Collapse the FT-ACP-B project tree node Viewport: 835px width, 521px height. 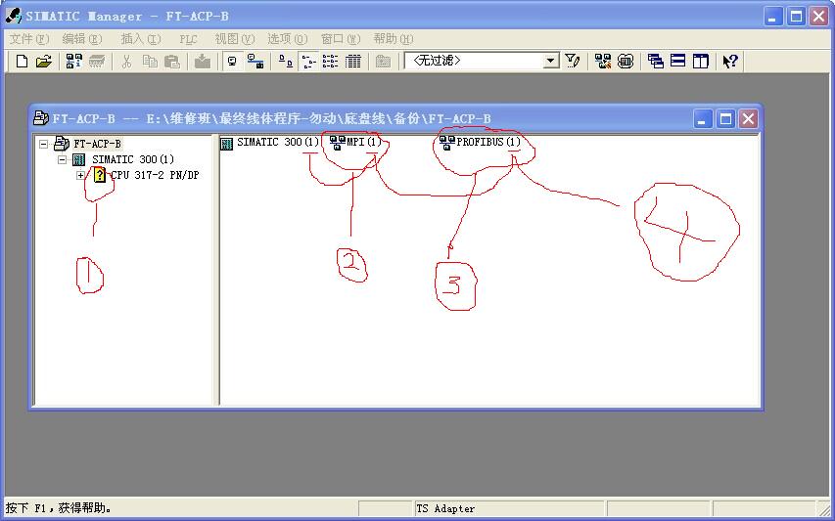pos(44,144)
